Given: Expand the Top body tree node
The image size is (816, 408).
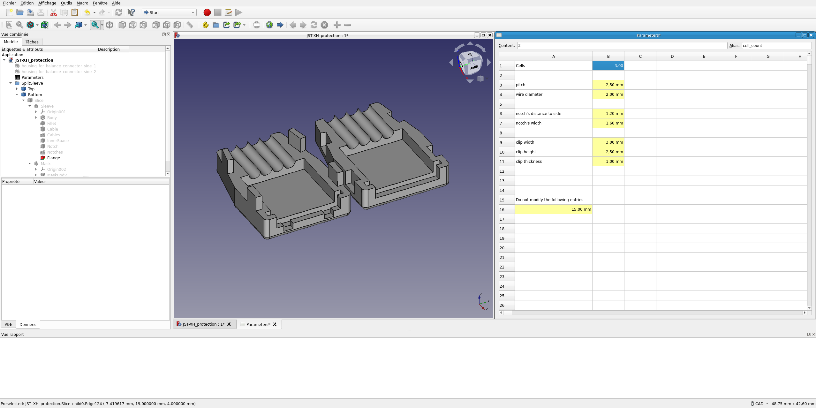Looking at the screenshot, I should 17,89.
